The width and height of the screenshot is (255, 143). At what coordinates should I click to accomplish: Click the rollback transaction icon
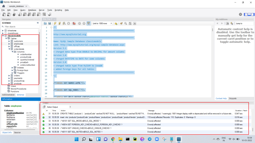click(x=84, y=23)
